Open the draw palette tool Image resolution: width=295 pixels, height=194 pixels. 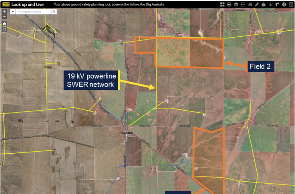pos(250,4)
